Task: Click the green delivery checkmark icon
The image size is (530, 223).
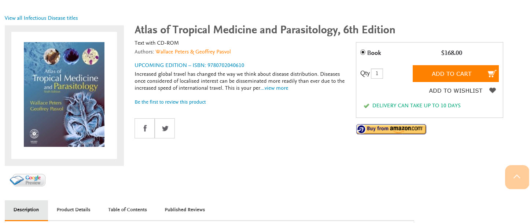Action: pyautogui.click(x=366, y=106)
